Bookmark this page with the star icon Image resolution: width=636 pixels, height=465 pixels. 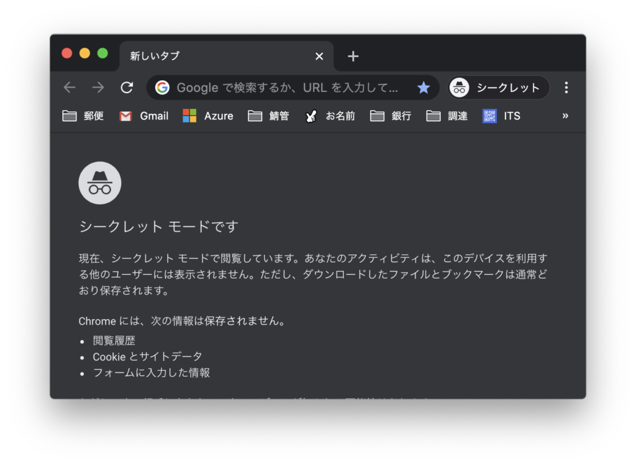[424, 88]
